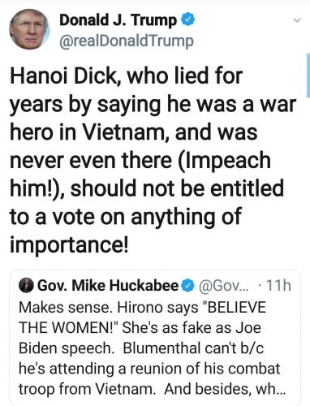Screen dimensions: 310x406
Task: Open Gov. Mike Huckabee's profile name
Action: point(108,286)
